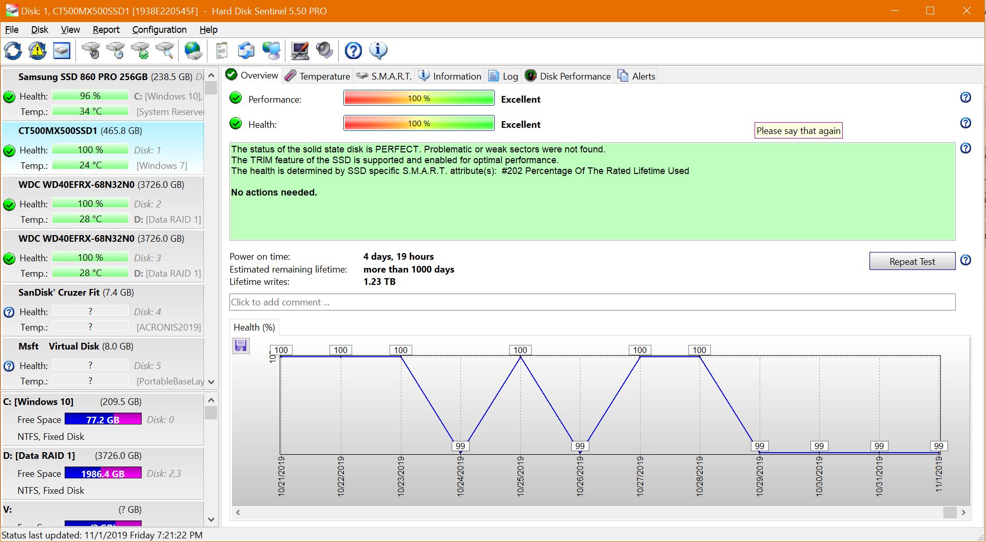Click the Repeat Test button
The image size is (986, 542).
tap(912, 261)
